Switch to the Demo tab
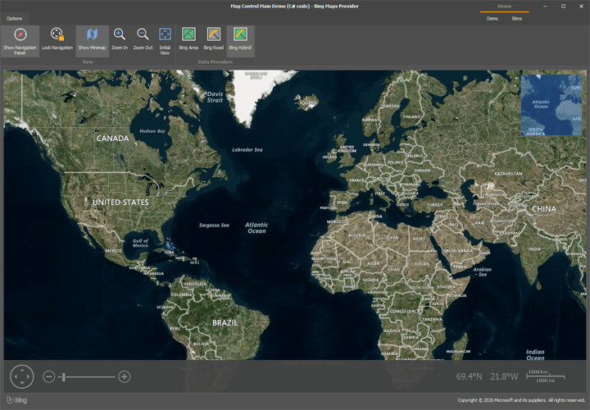Image resolution: width=590 pixels, height=410 pixels. (492, 18)
